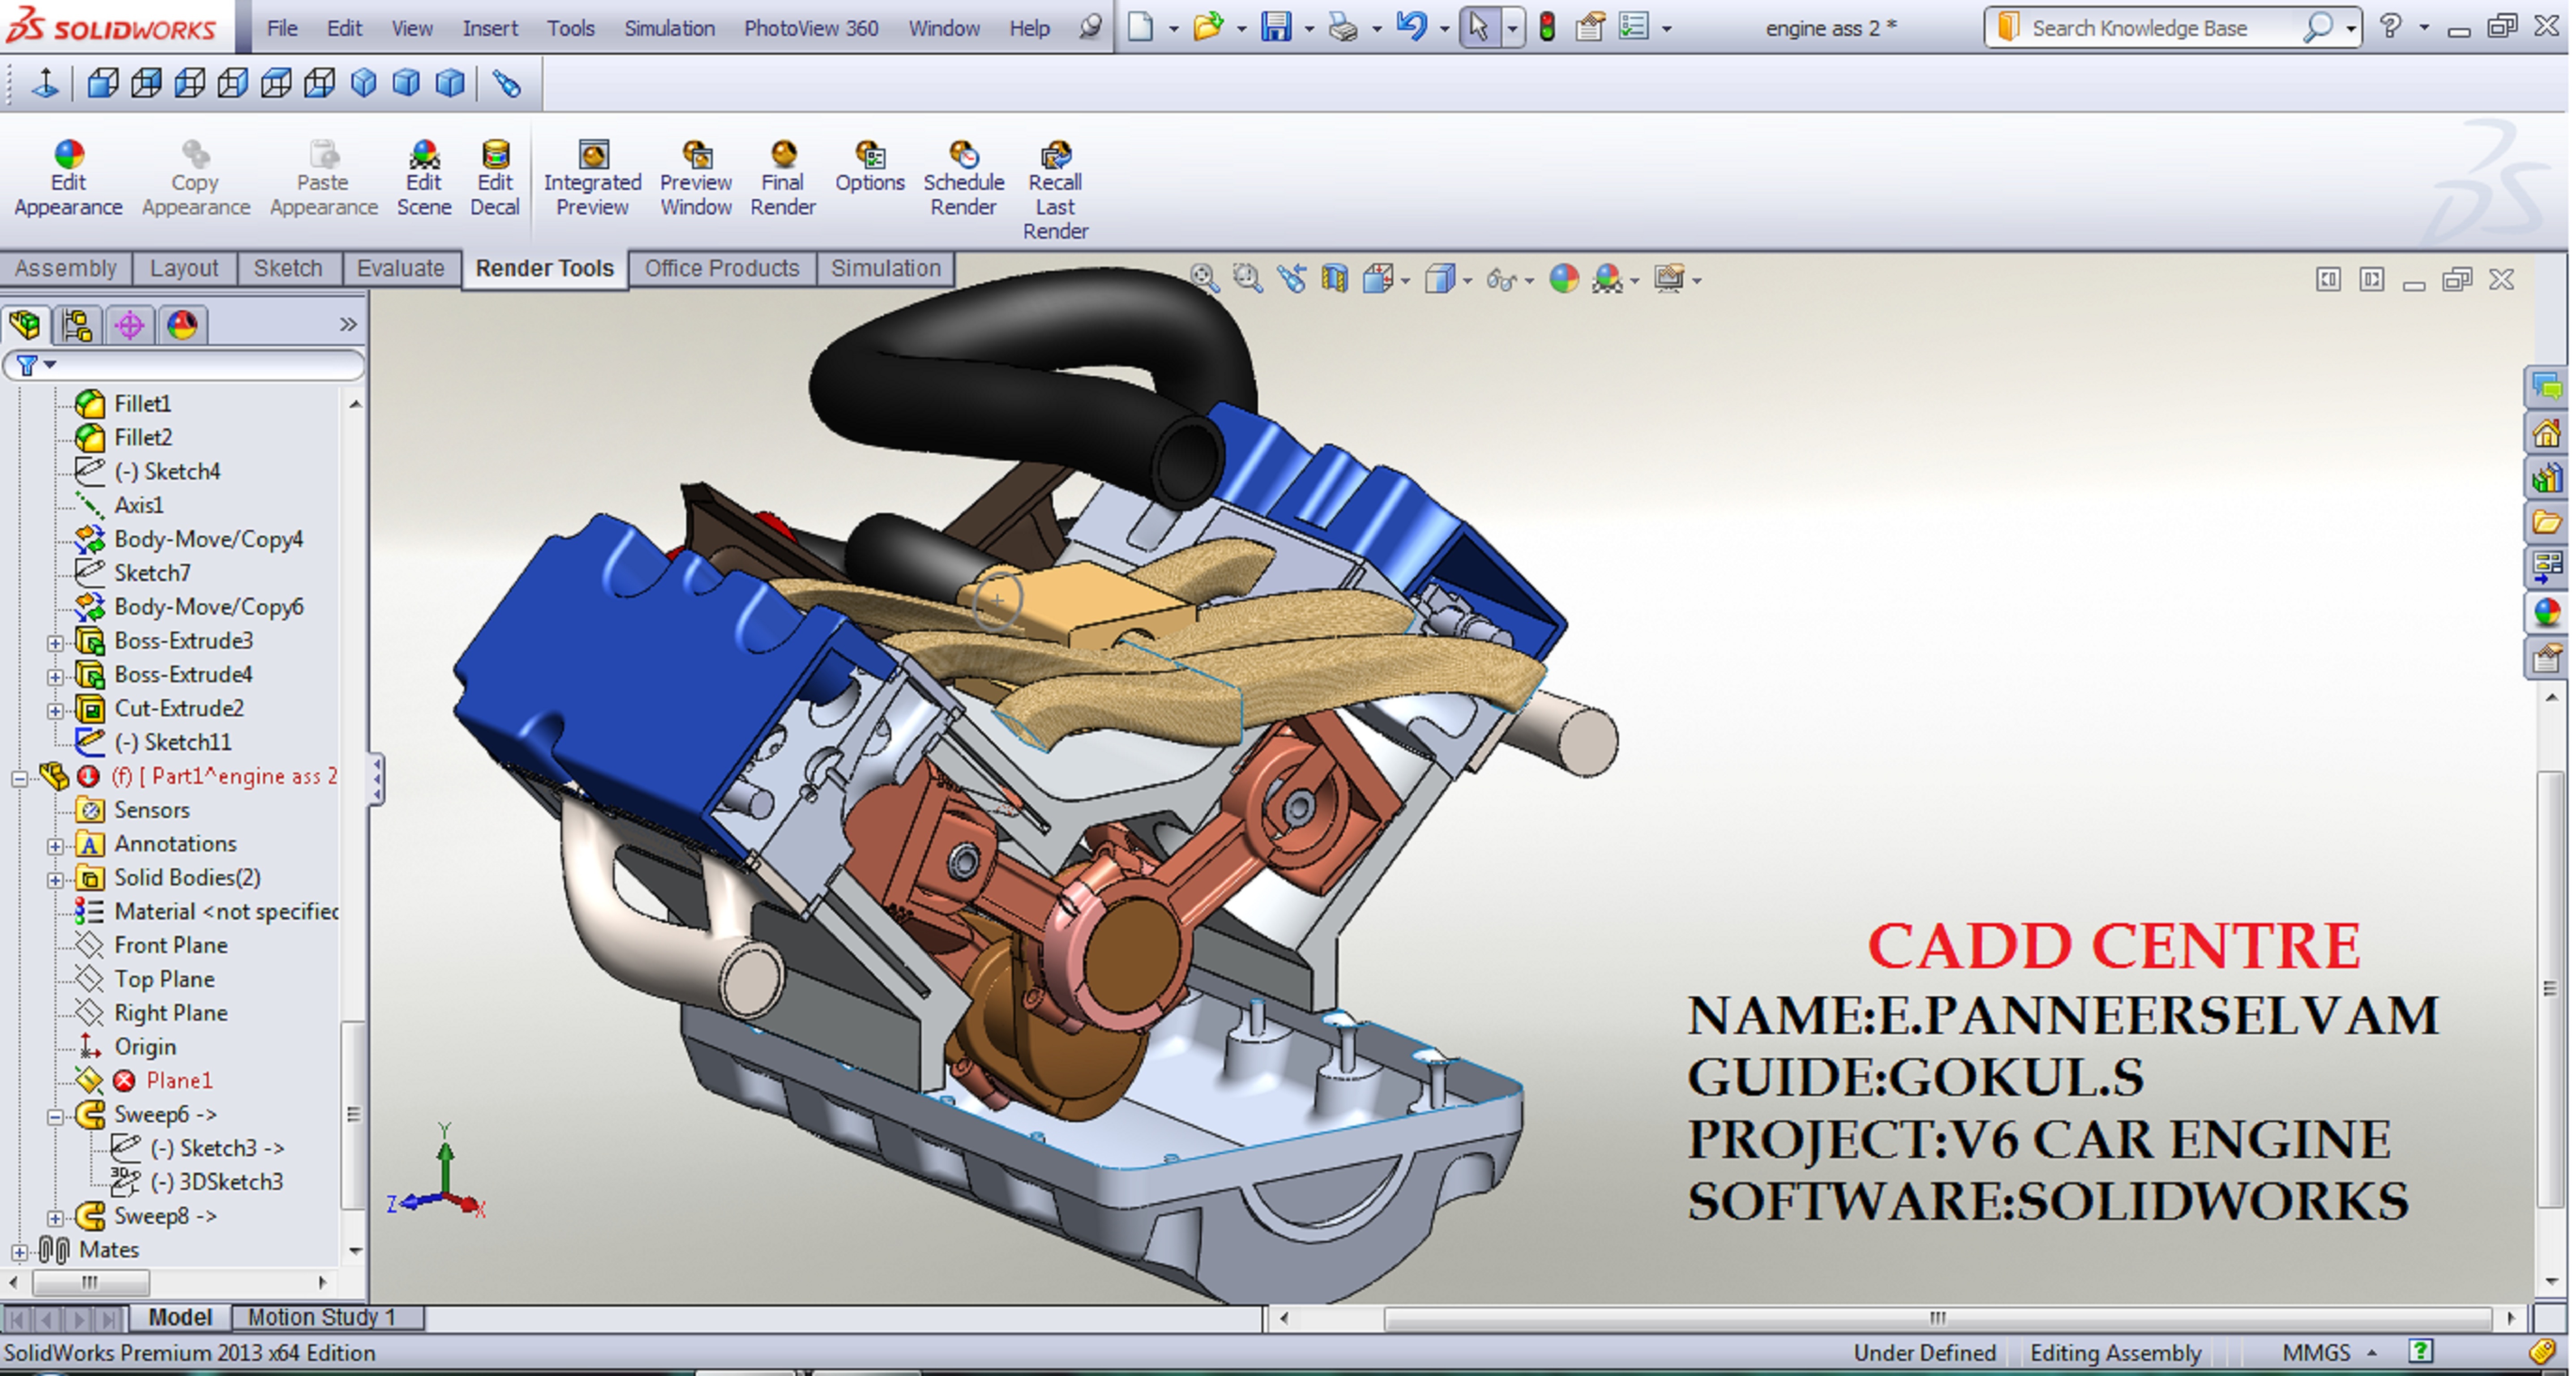The width and height of the screenshot is (2576, 1376).
Task: Open the Insert menu
Action: coord(490,28)
